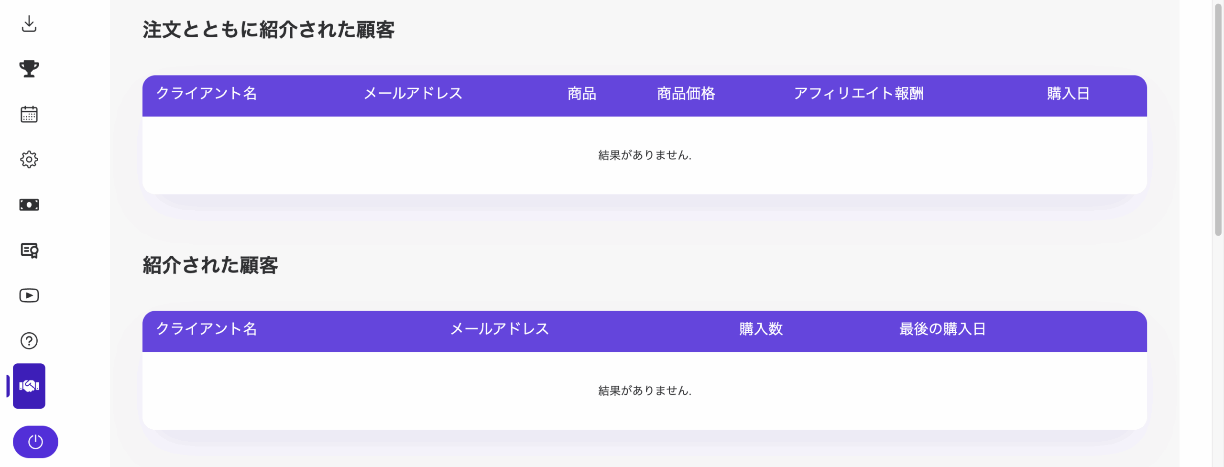Click the vertical scrollbar thumb on the right
The width and height of the screenshot is (1224, 467).
pyautogui.click(x=1218, y=119)
